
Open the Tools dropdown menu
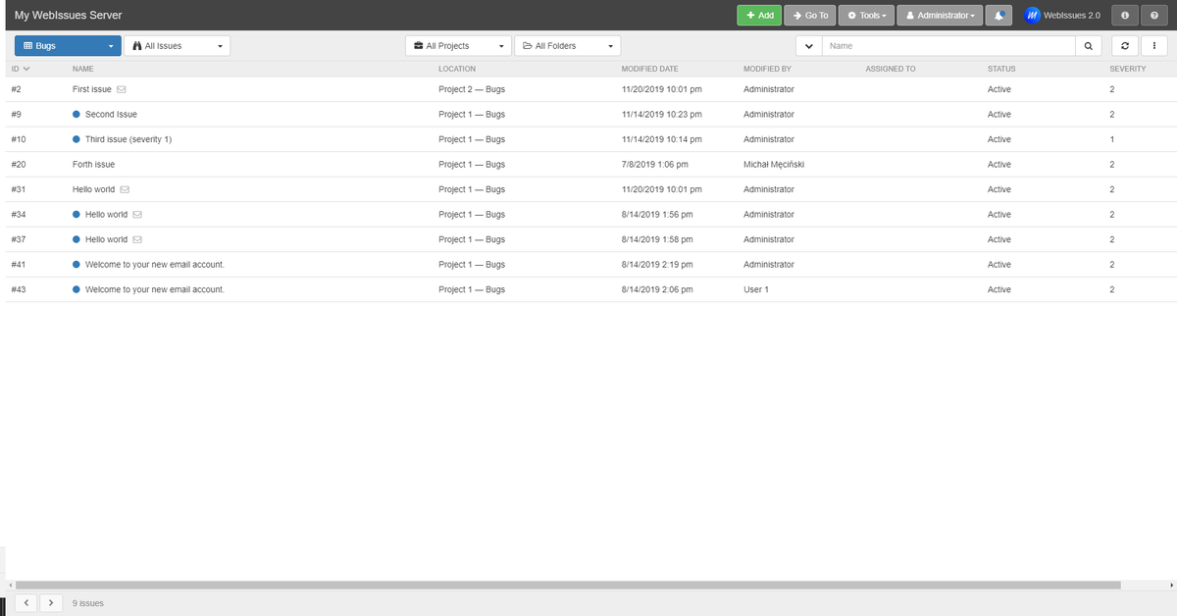[x=866, y=15]
